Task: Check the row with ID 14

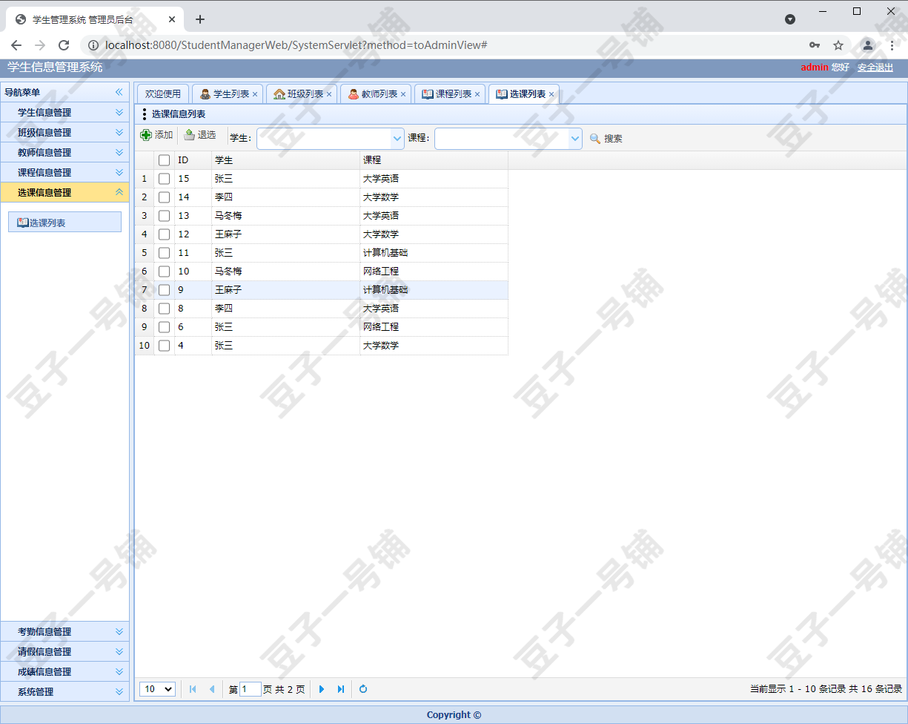Action: (164, 197)
